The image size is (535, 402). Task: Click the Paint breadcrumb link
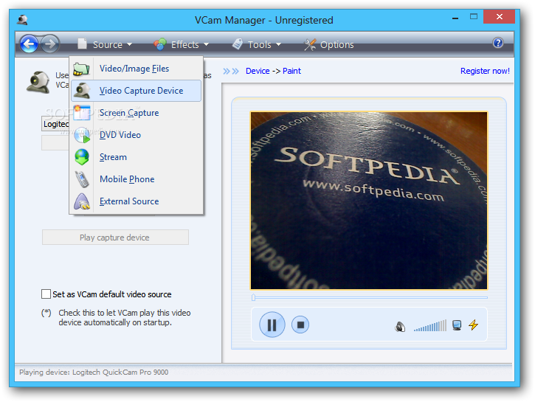pos(291,71)
